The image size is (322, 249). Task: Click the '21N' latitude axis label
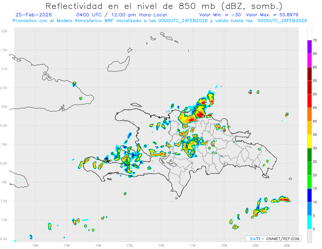[5, 69]
